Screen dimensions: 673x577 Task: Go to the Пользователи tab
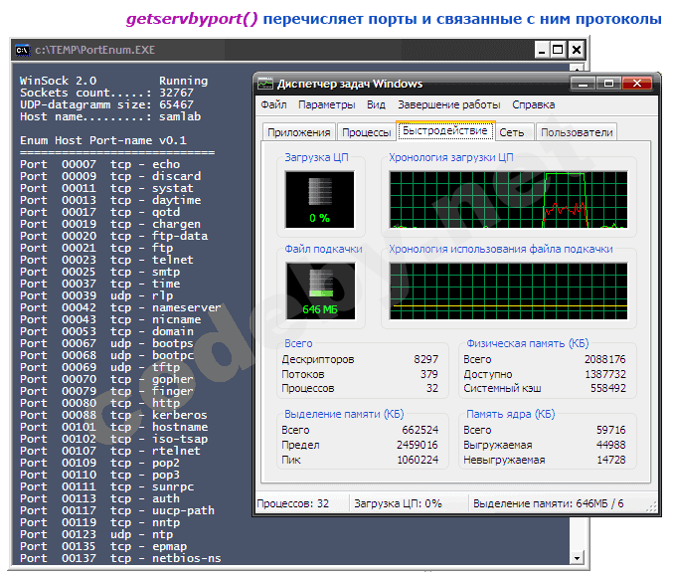click(x=577, y=132)
